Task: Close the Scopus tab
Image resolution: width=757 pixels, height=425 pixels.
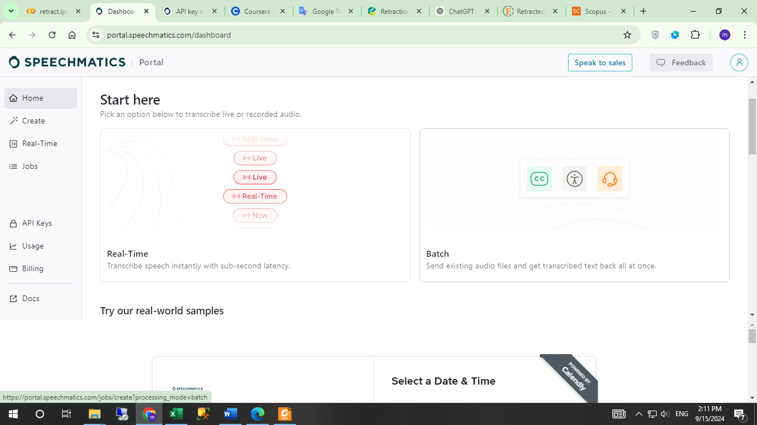Action: [x=623, y=11]
